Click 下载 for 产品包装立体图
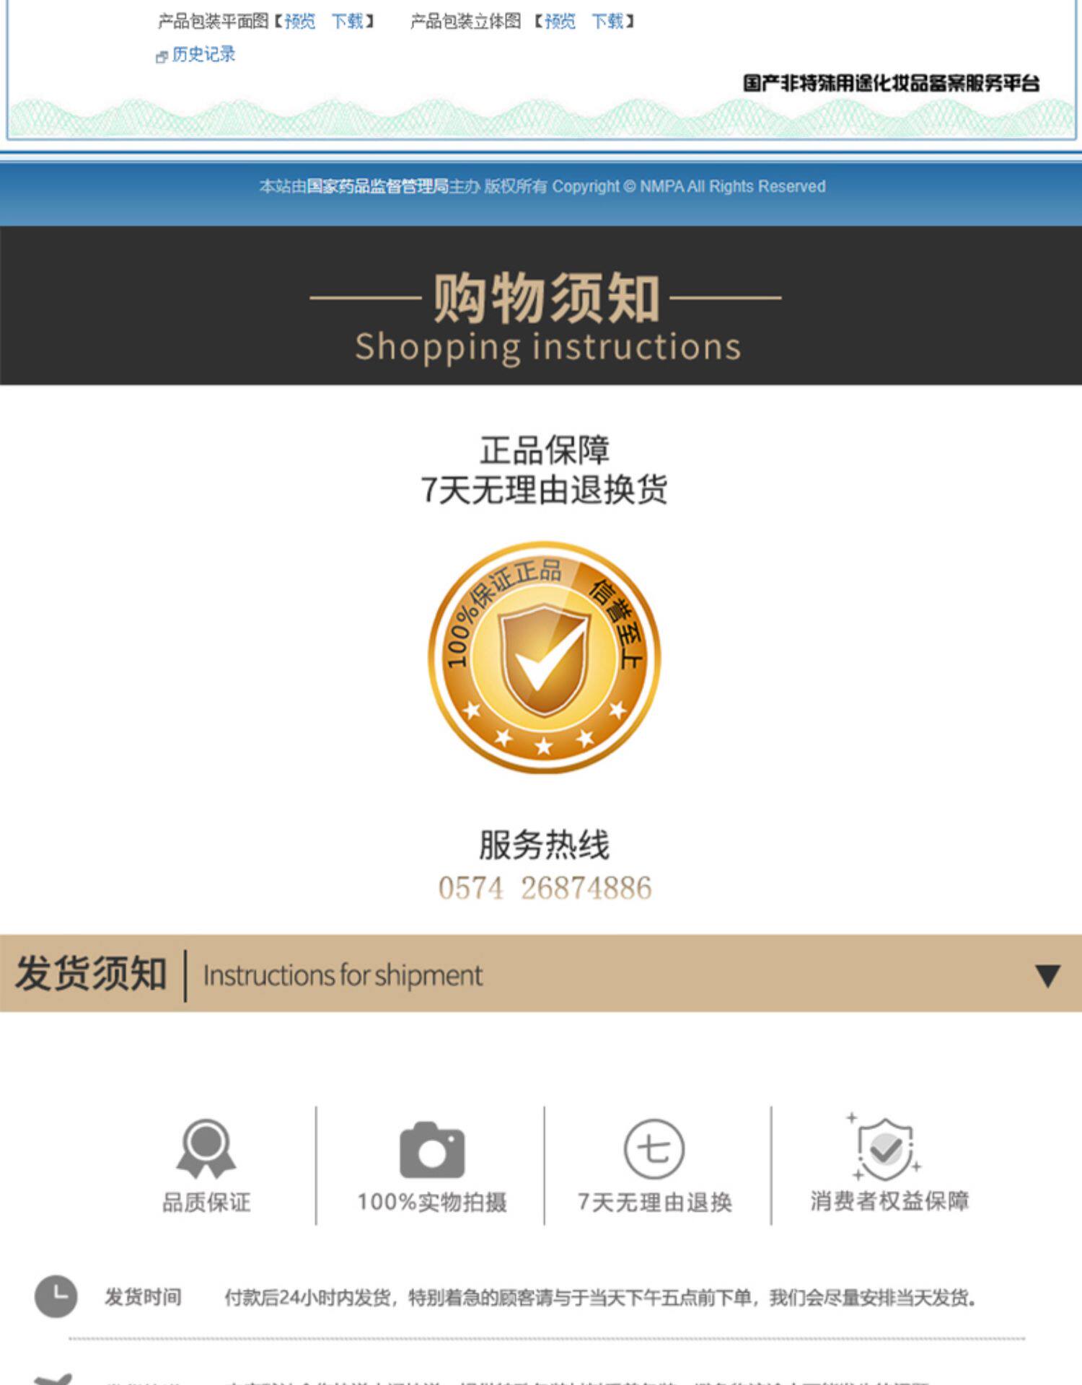Viewport: 1082px width, 1385px height. (607, 22)
